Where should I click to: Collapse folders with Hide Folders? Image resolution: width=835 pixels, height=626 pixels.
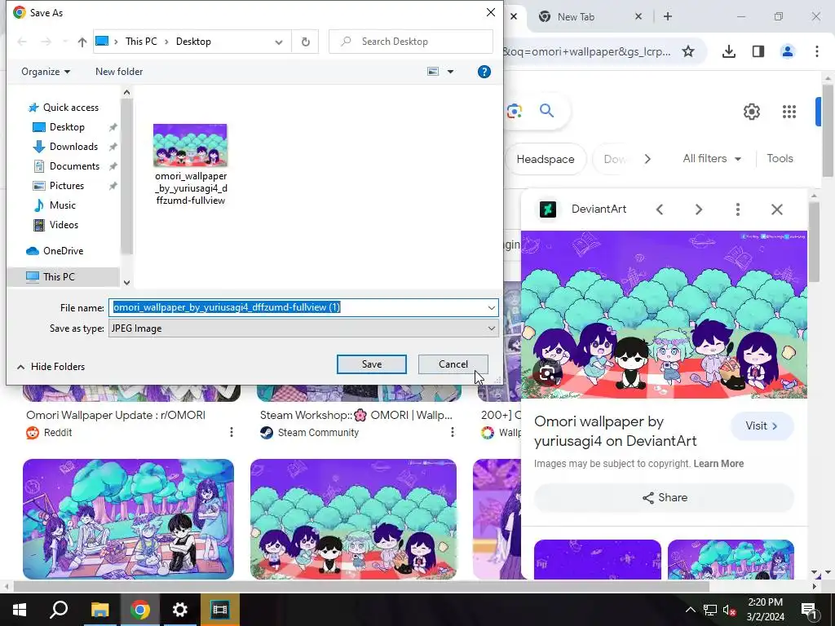click(51, 367)
